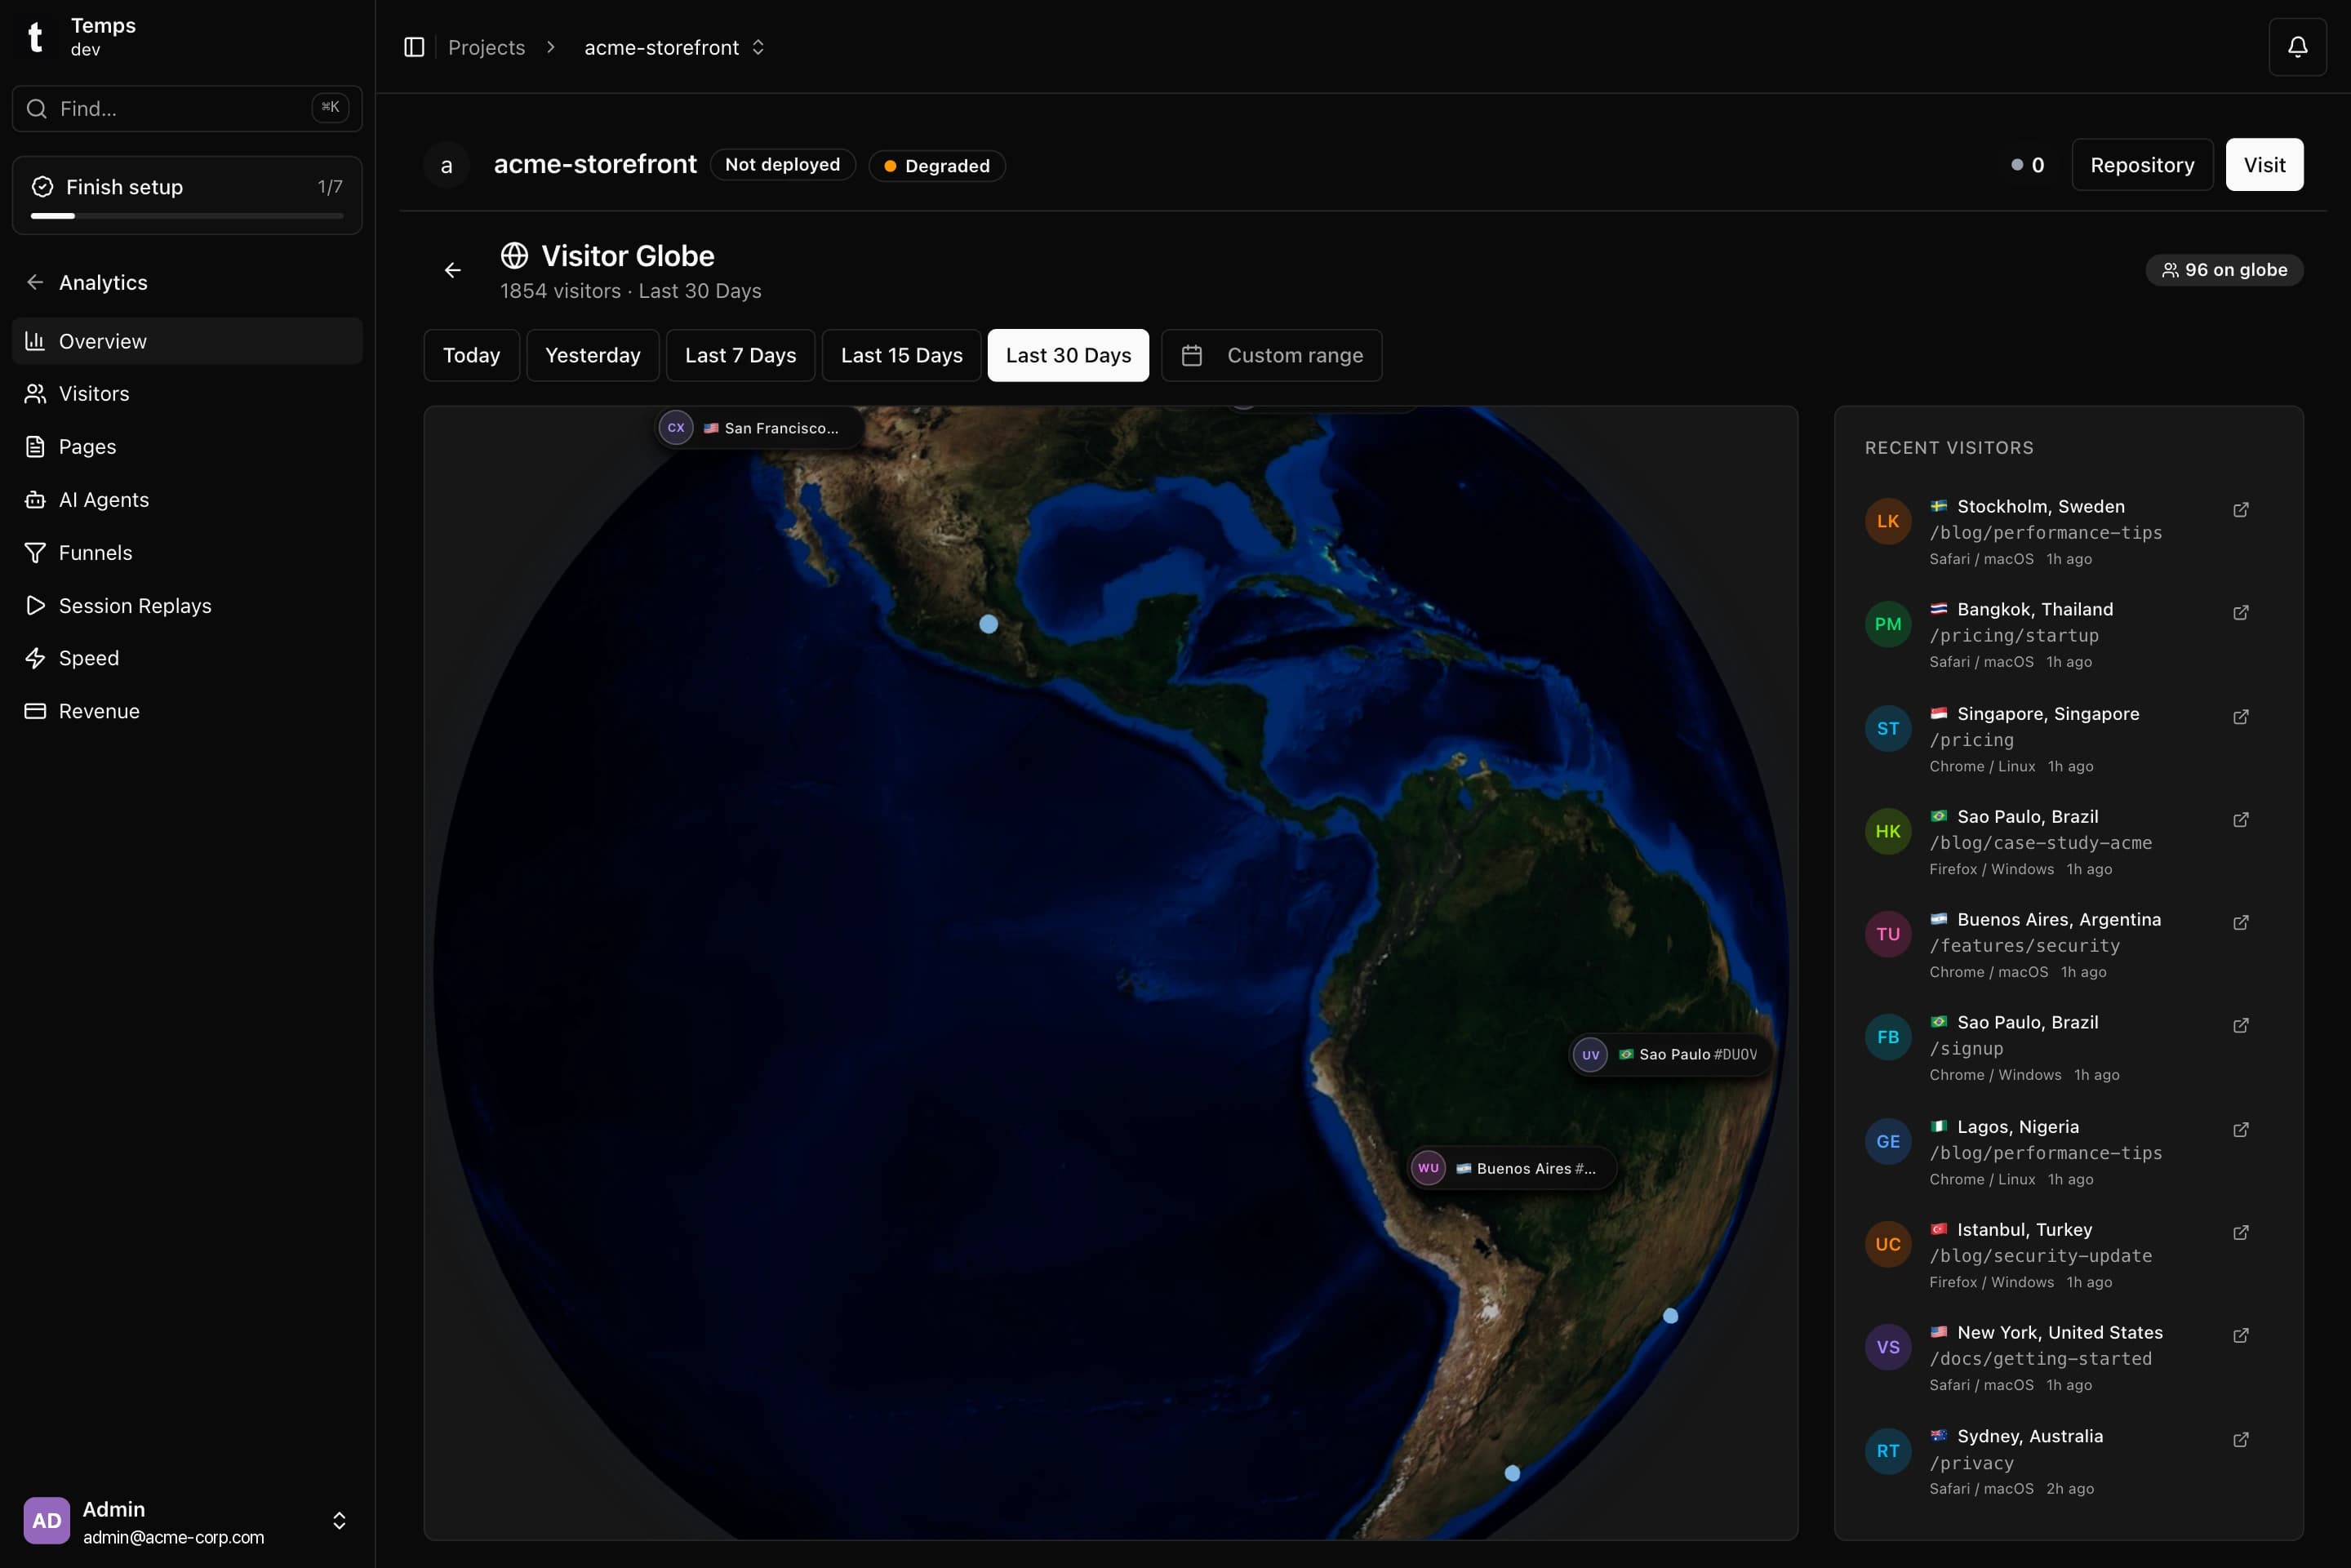Click the LK visitor avatar
The height and width of the screenshot is (1568, 2351).
click(1887, 521)
